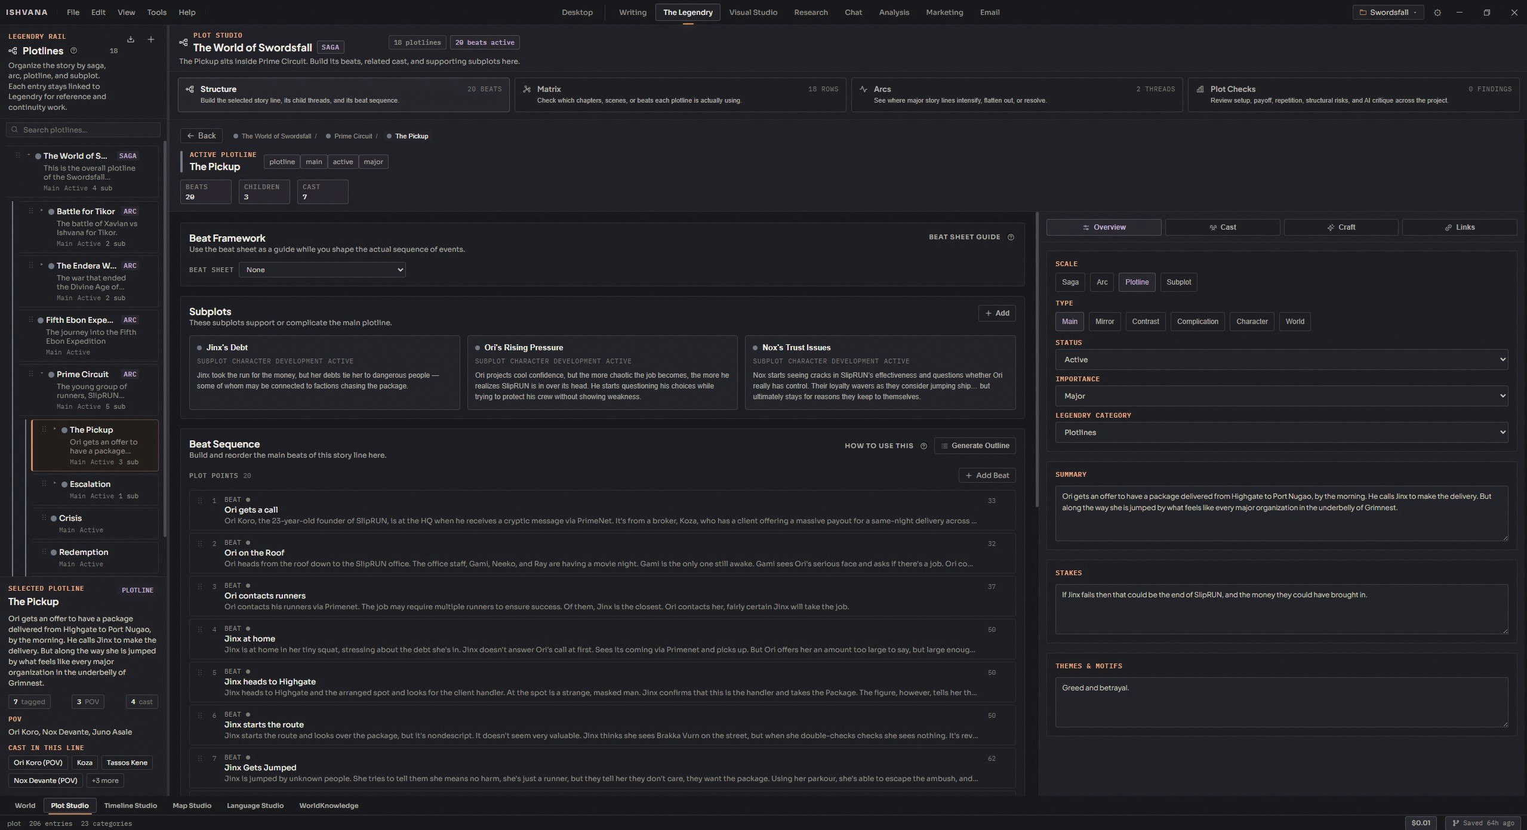Switch to the Timeline Studio tab

pos(130,806)
